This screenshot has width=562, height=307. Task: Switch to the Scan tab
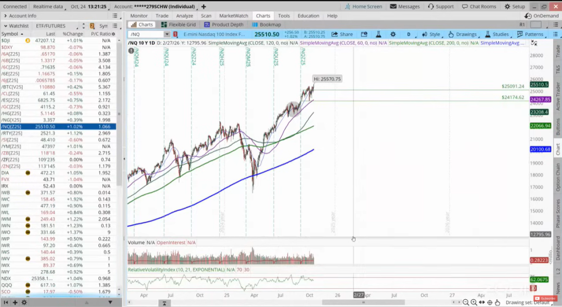click(x=206, y=16)
